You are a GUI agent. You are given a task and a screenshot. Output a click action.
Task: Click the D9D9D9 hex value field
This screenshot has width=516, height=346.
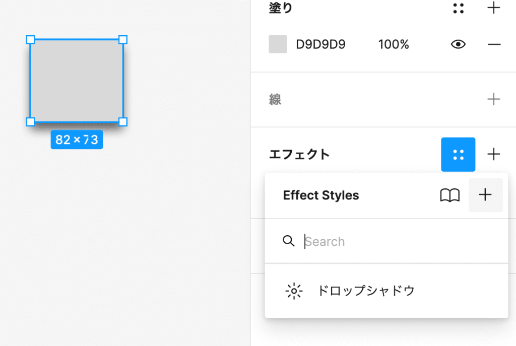(x=320, y=44)
